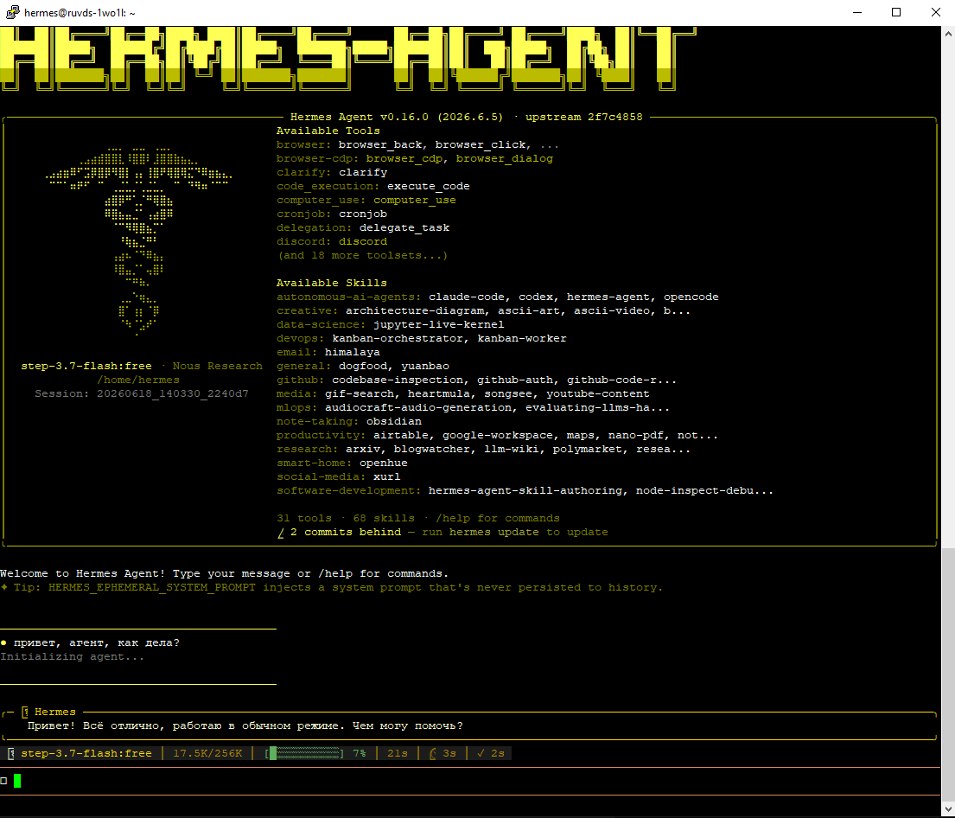955x818 pixels.
Task: Click '(and 18 more toolsets...)' text
Action: tap(362, 255)
